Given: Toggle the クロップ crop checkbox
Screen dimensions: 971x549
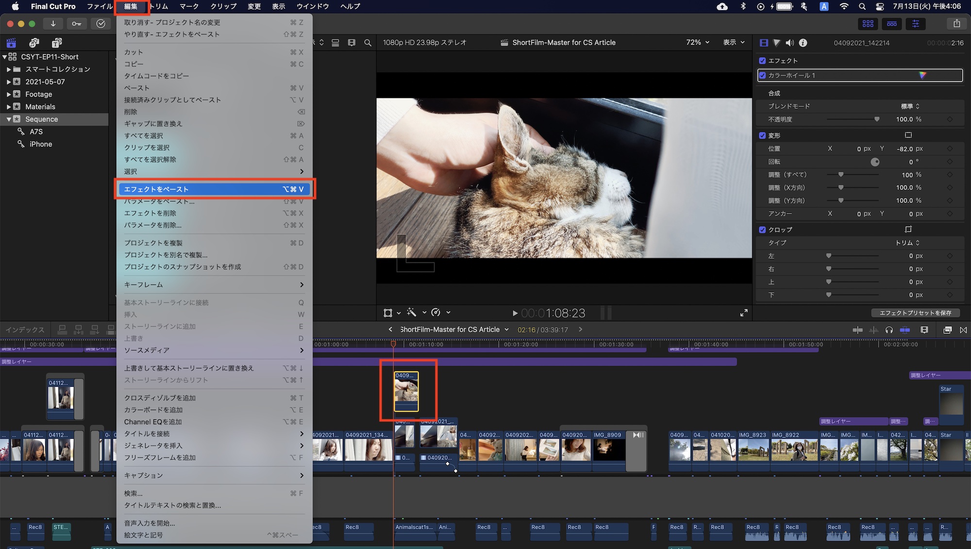Looking at the screenshot, I should (762, 230).
